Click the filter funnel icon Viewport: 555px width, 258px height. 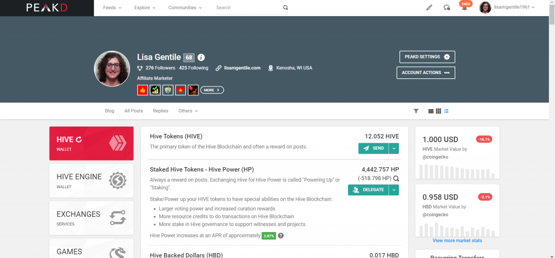click(x=416, y=111)
